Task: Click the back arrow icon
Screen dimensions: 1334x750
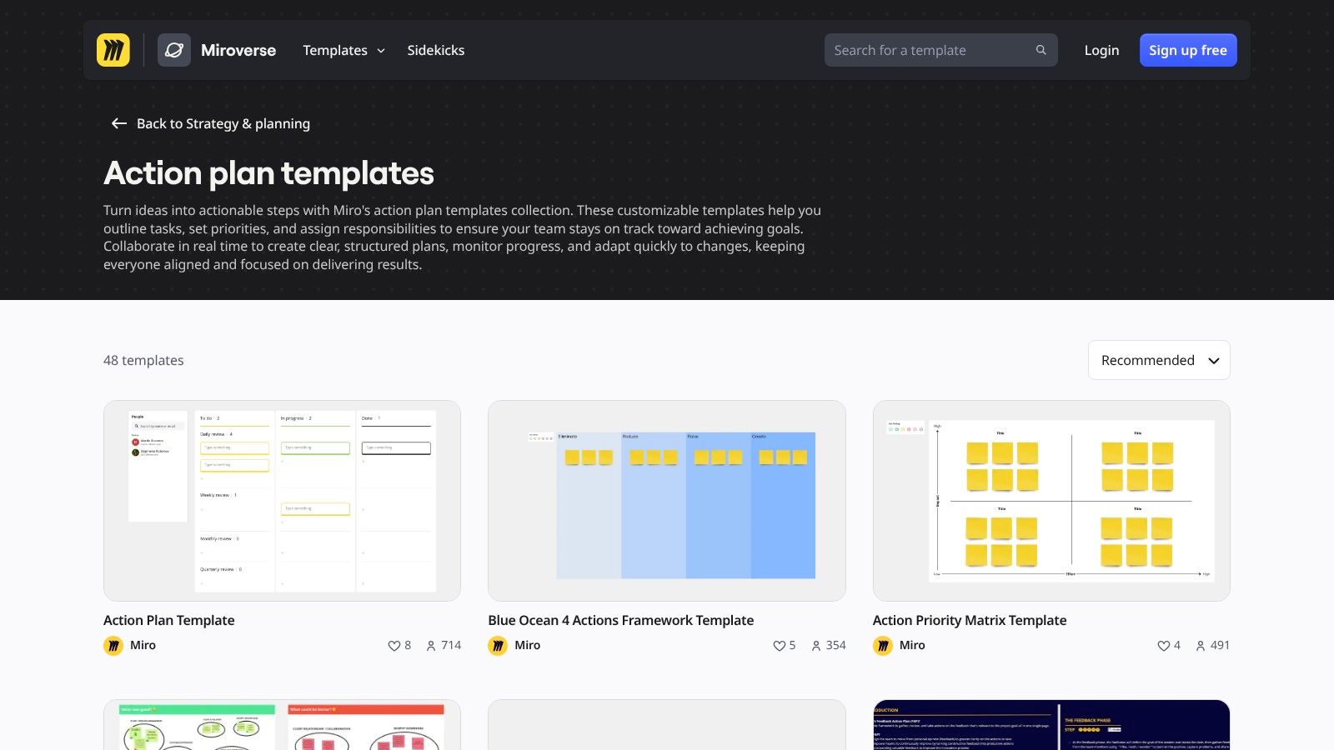Action: click(119, 123)
